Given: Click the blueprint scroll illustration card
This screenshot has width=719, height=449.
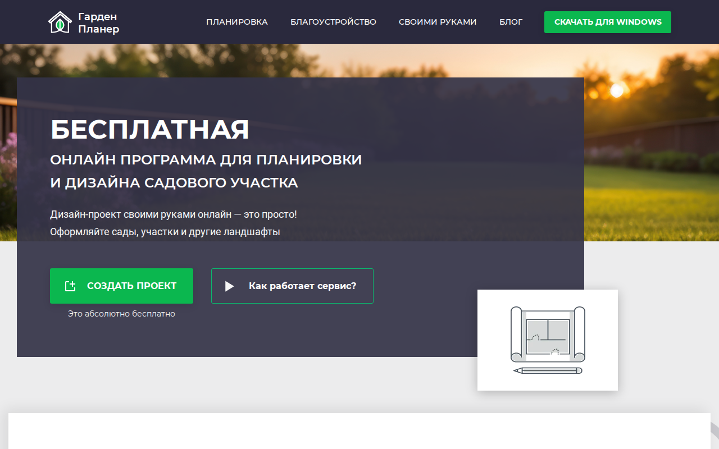Looking at the screenshot, I should coord(548,340).
